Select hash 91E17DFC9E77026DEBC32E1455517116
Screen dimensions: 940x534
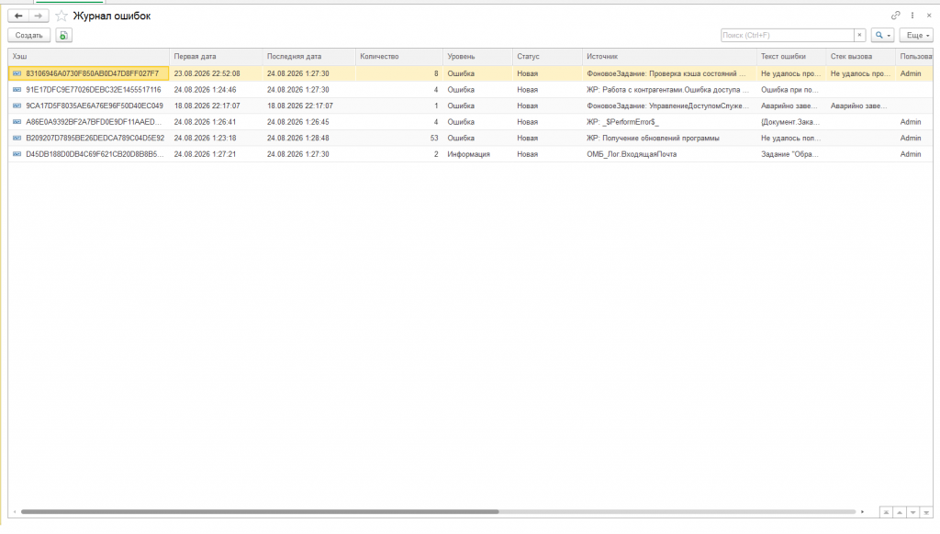94,90
